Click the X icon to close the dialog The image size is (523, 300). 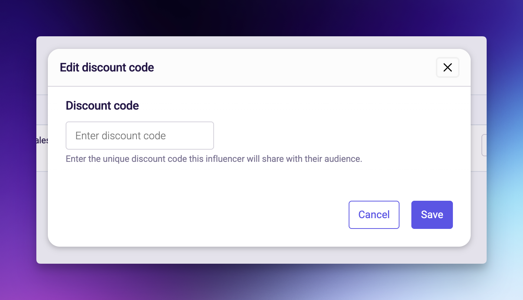[447, 67]
